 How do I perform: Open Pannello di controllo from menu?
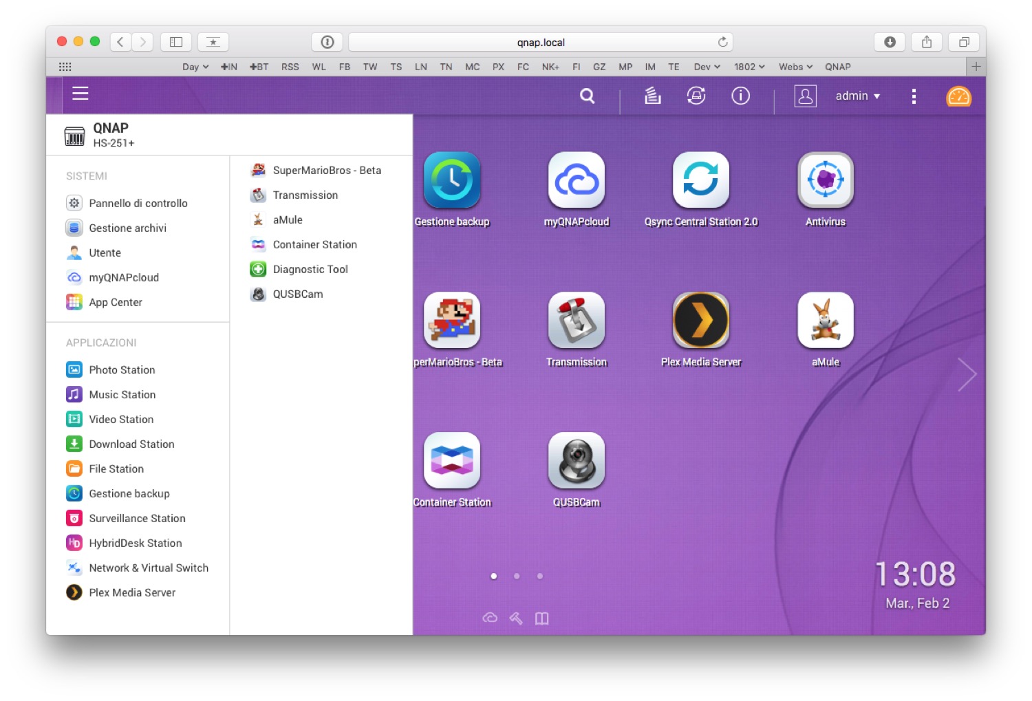[138, 203]
